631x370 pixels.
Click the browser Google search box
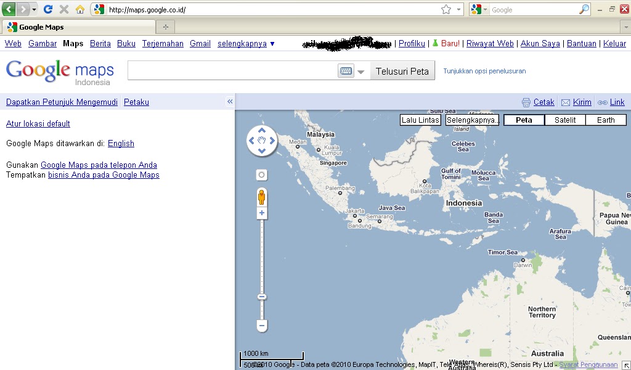coord(533,10)
